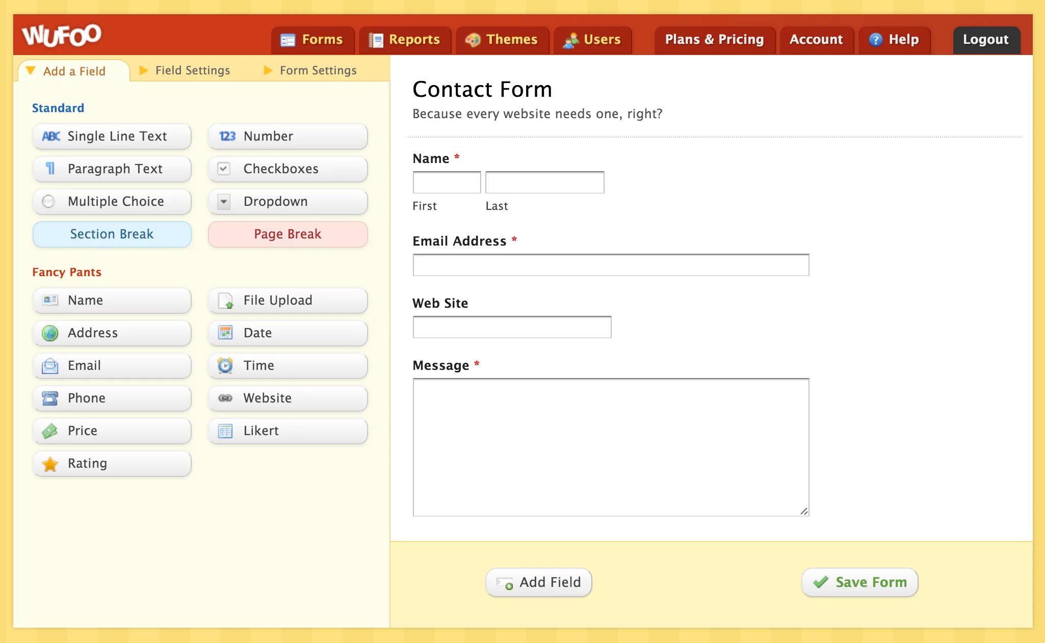The height and width of the screenshot is (643, 1045).
Task: Click the Message text area
Action: 611,447
